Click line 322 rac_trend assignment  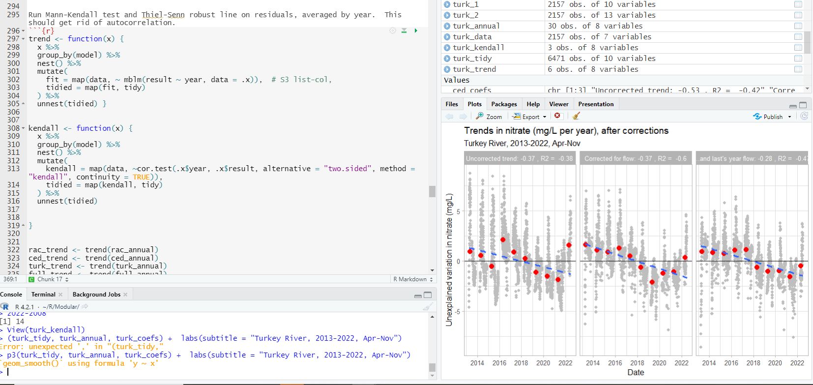click(x=93, y=250)
